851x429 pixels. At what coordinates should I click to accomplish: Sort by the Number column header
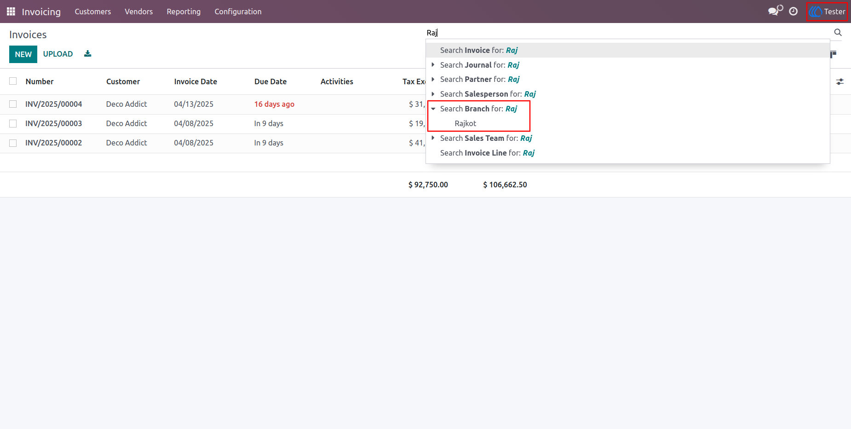tap(40, 81)
